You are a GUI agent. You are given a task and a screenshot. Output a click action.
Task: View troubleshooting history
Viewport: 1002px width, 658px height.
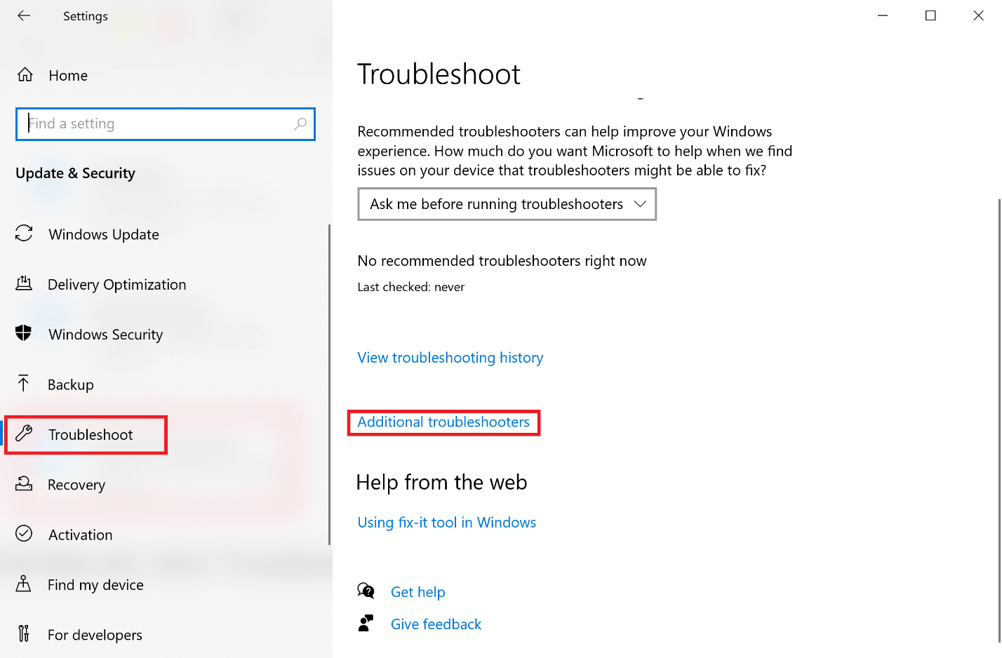click(450, 357)
